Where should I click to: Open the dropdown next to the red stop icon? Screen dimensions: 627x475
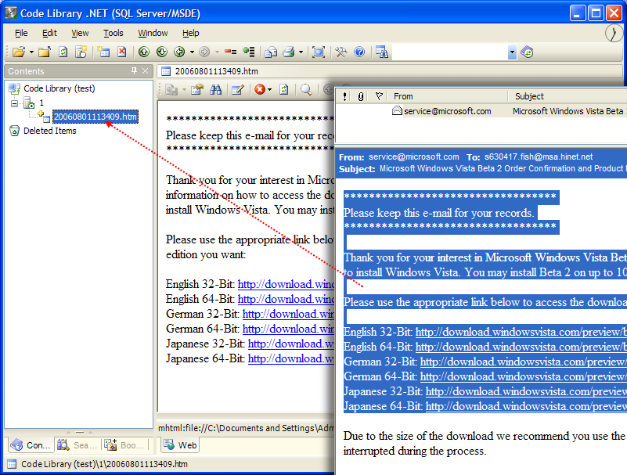point(270,89)
